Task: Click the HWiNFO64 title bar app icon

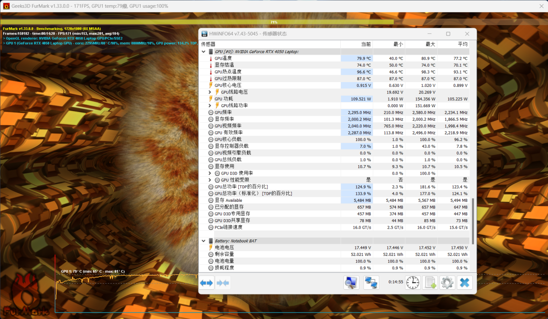Action: tap(205, 34)
